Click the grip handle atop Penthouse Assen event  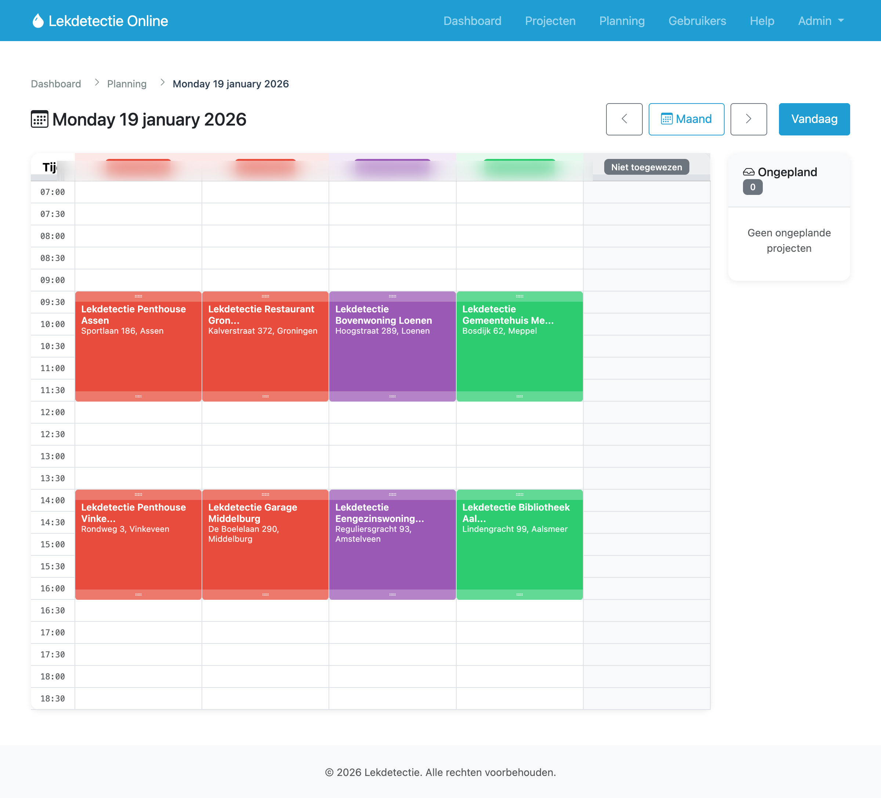(138, 296)
